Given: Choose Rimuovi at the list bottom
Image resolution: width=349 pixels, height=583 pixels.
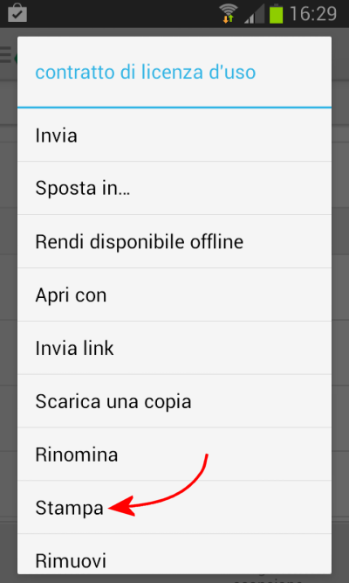Looking at the screenshot, I should tap(174, 554).
